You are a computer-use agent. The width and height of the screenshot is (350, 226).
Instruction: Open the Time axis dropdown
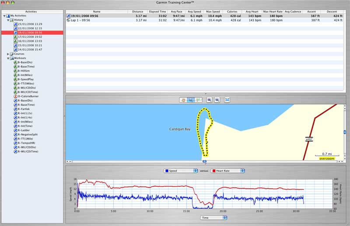213,218
